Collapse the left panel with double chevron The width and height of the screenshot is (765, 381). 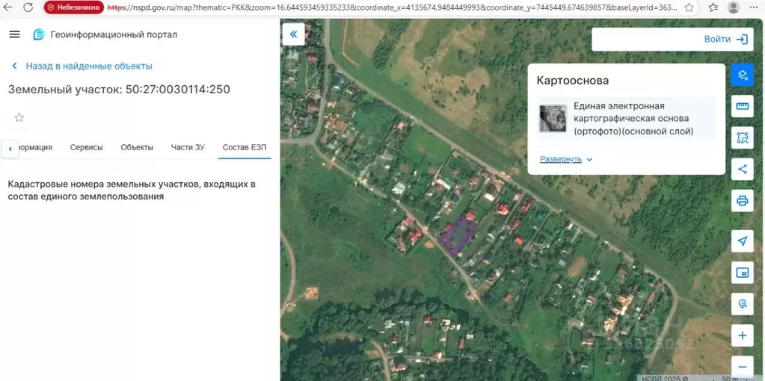293,34
